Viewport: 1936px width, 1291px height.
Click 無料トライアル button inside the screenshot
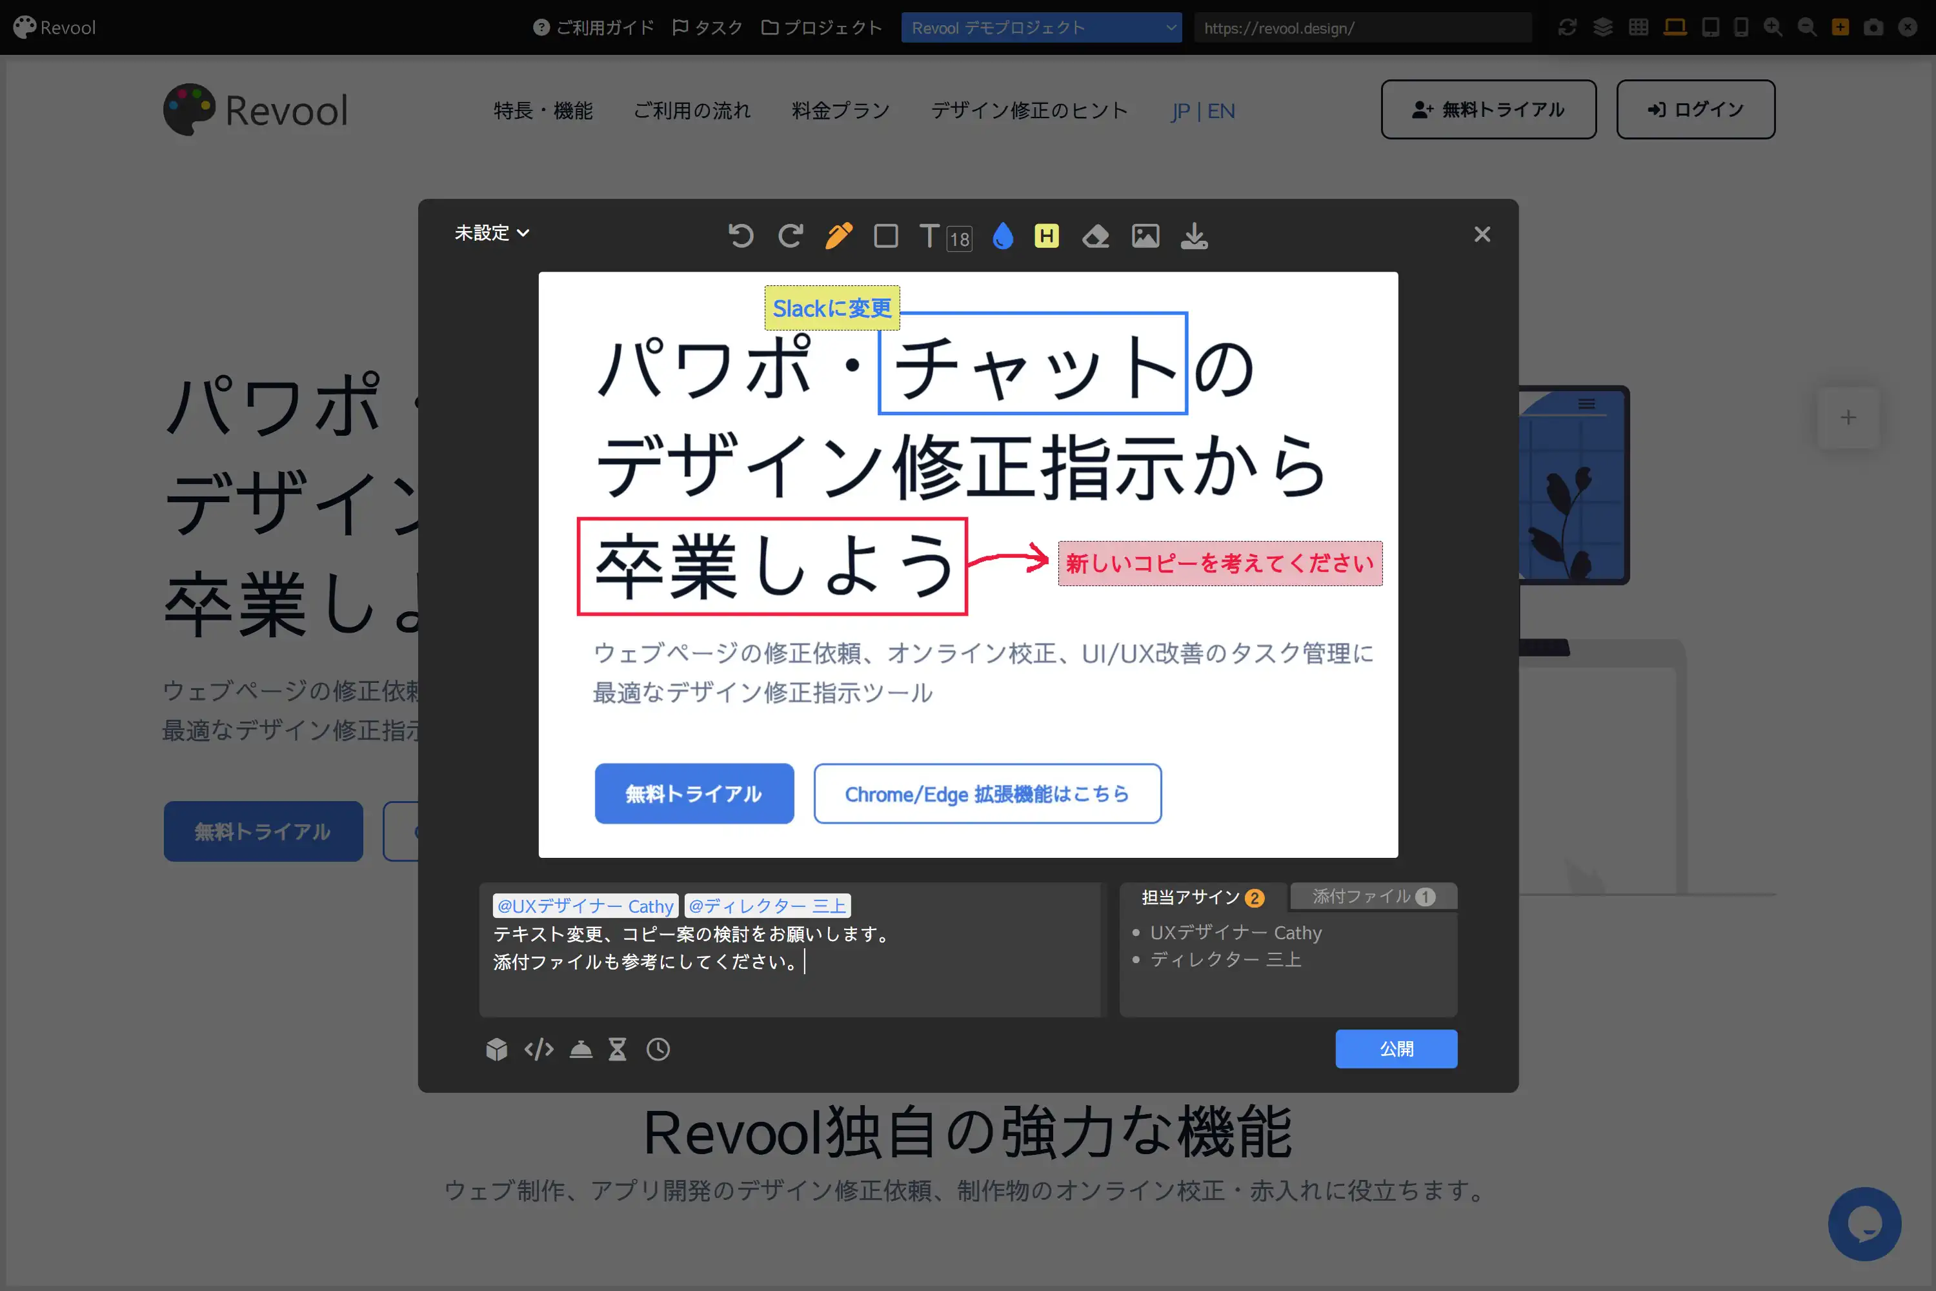pyautogui.click(x=694, y=794)
